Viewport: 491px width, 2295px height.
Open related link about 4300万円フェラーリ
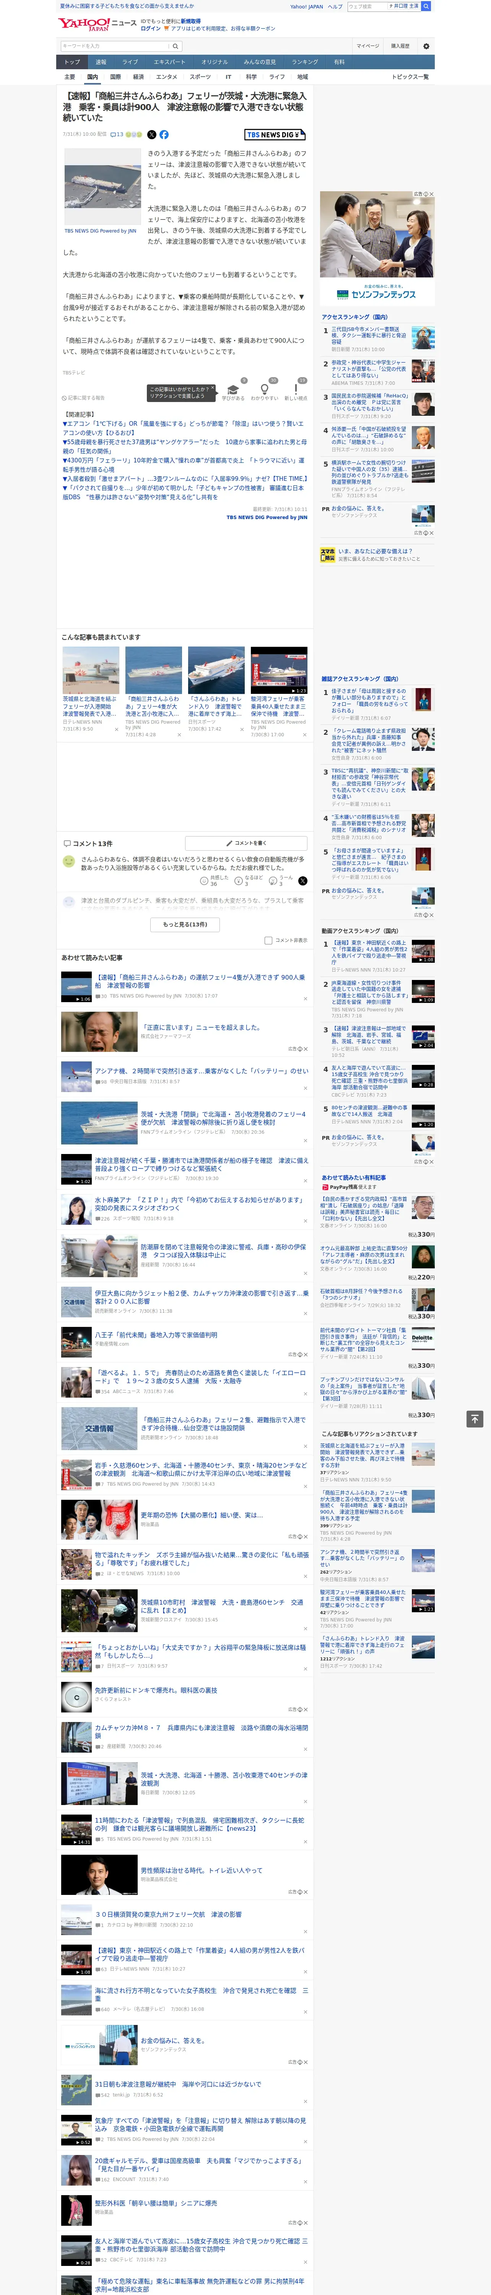click(x=183, y=465)
